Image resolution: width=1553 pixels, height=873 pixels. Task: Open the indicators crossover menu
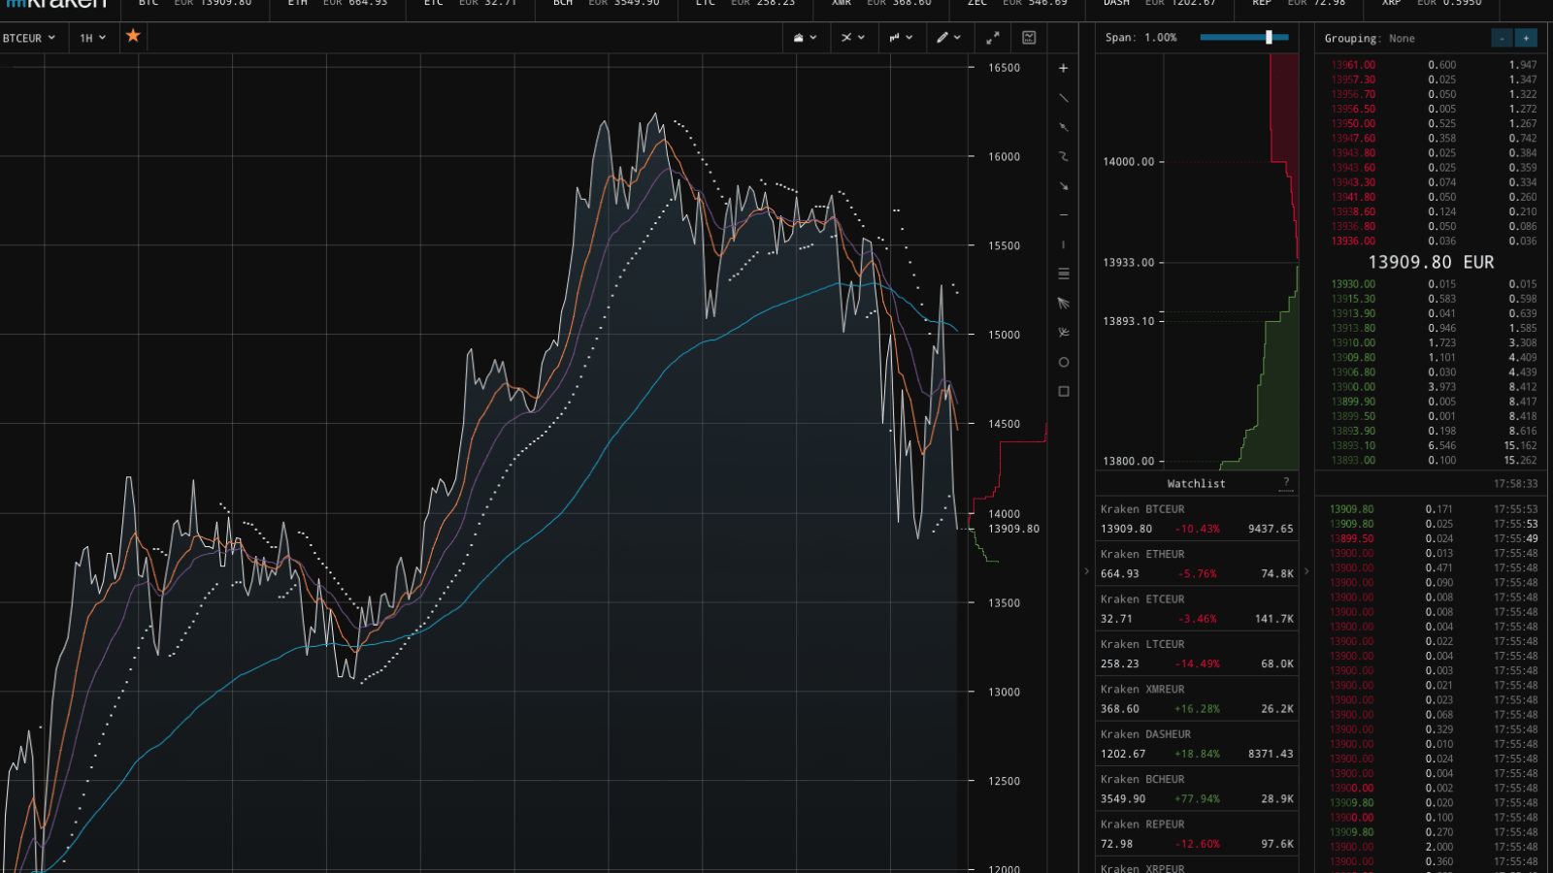point(852,38)
